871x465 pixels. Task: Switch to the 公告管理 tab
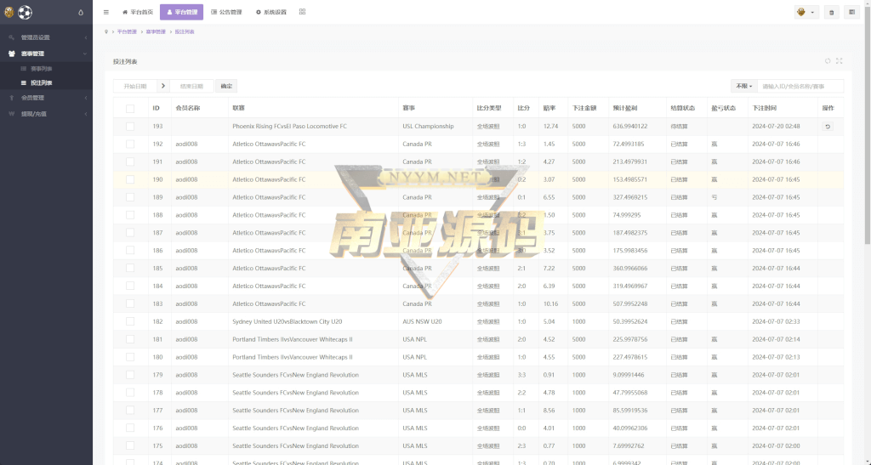(225, 13)
